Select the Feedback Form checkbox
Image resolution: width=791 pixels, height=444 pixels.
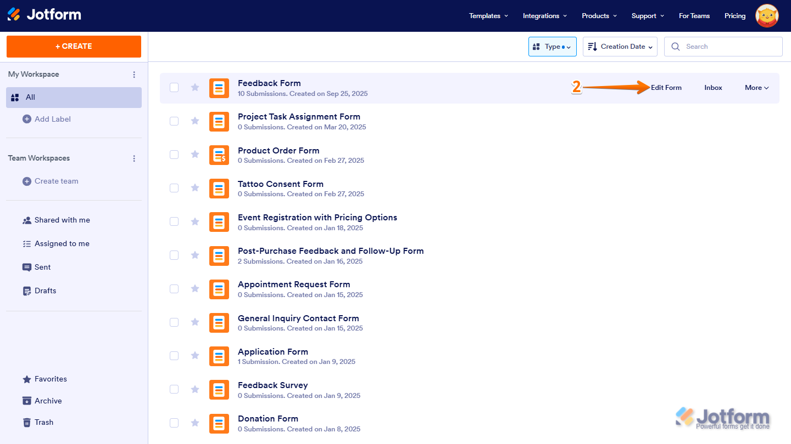[174, 88]
